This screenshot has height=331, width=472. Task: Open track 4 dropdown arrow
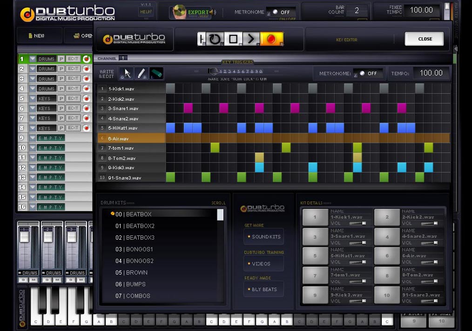click(x=32, y=88)
